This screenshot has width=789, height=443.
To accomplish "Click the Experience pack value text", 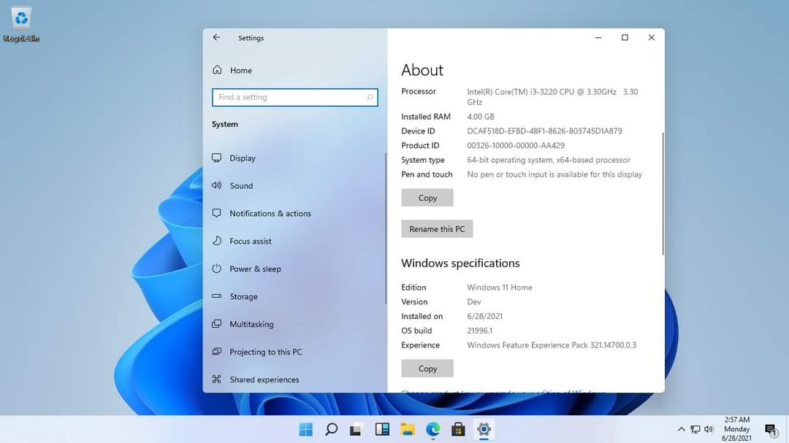I will 552,345.
